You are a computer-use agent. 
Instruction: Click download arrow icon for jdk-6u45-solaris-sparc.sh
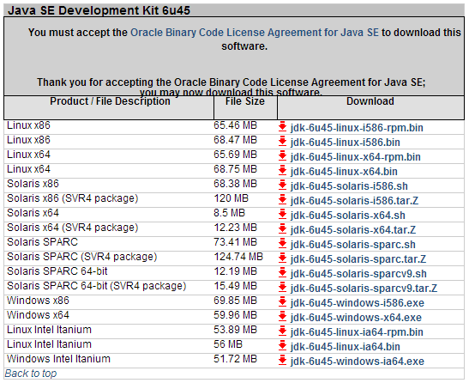282,244
